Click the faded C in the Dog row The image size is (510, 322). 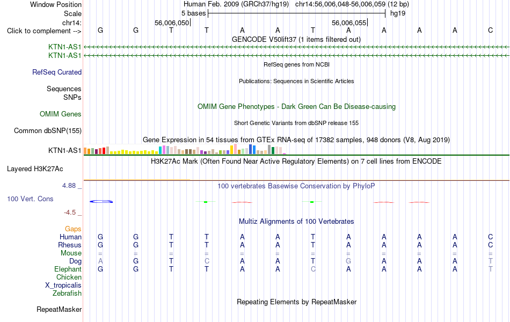pos(207,261)
